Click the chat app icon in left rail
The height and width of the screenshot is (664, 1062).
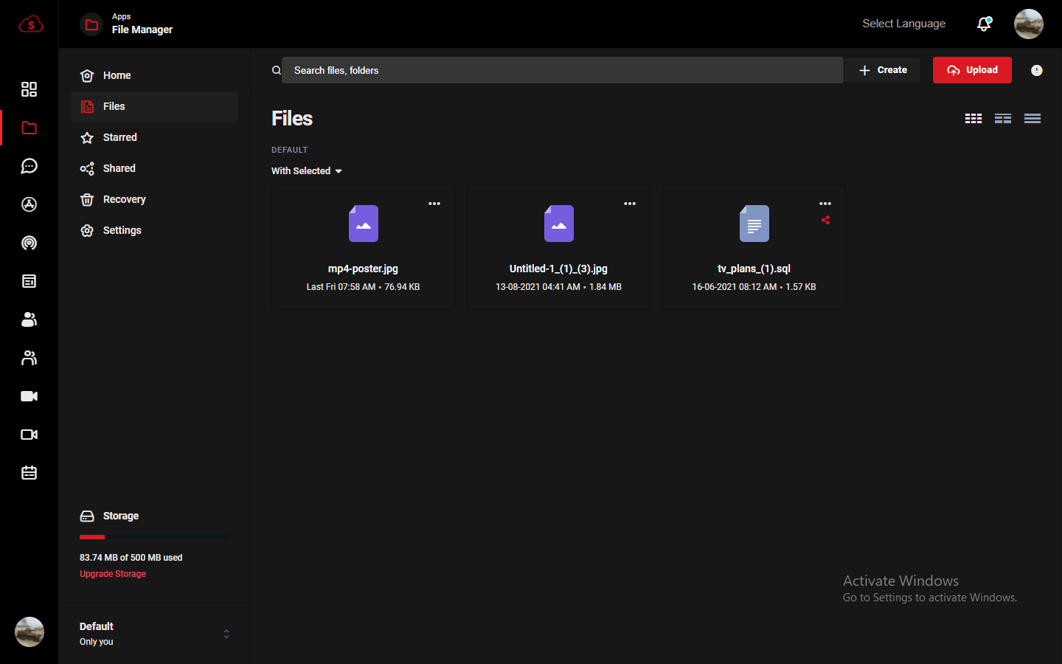(x=29, y=166)
